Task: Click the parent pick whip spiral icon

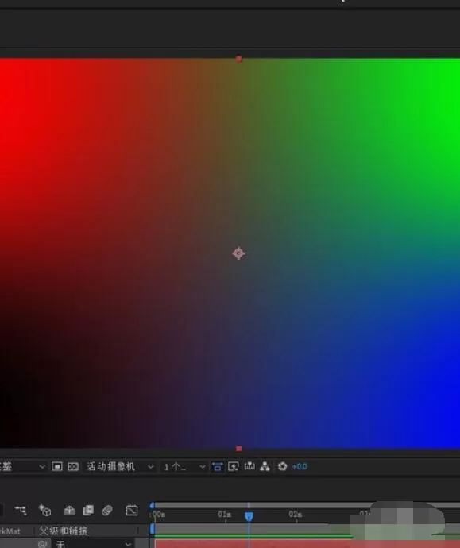Action: pyautogui.click(x=43, y=544)
